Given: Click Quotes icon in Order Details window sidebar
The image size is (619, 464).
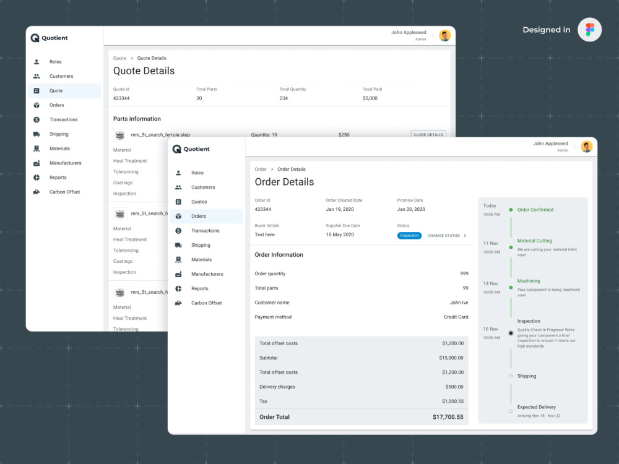Looking at the screenshot, I should pos(178,202).
